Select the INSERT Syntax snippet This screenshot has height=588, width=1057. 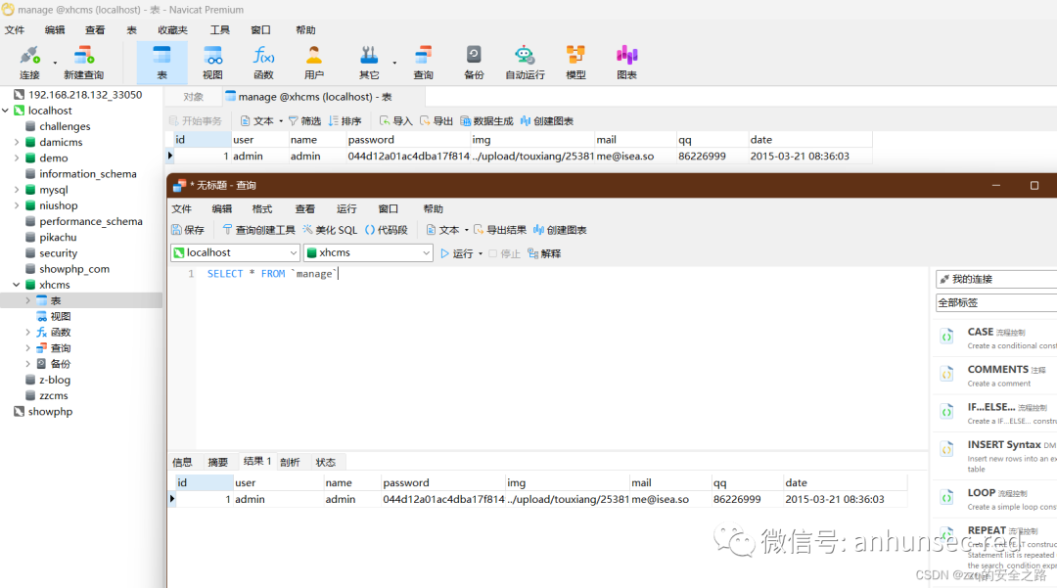point(995,456)
